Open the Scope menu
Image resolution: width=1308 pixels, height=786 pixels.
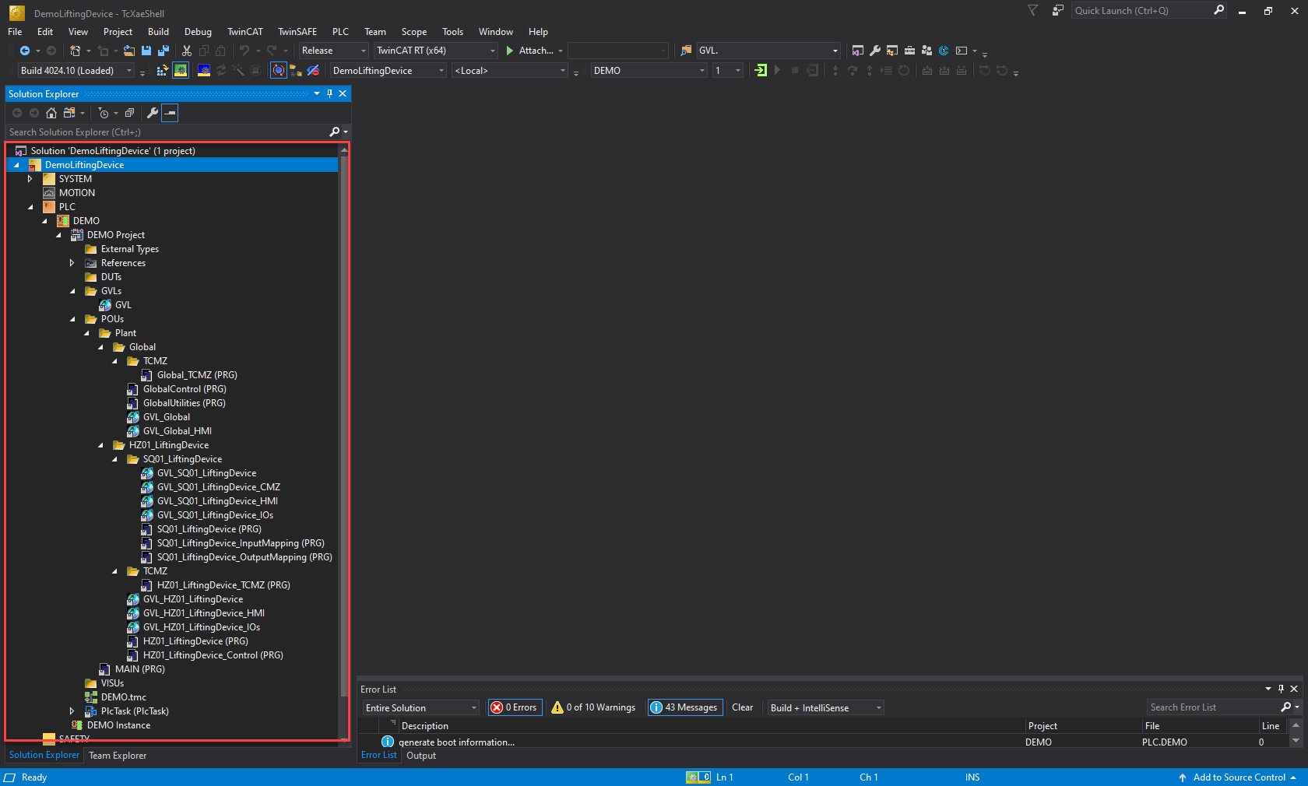[413, 32]
